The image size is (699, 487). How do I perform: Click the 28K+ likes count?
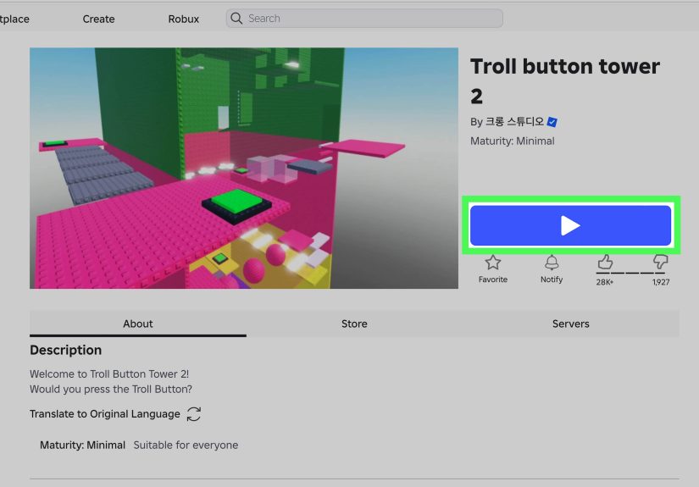coord(605,282)
